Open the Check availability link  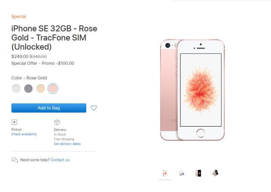tap(24, 134)
